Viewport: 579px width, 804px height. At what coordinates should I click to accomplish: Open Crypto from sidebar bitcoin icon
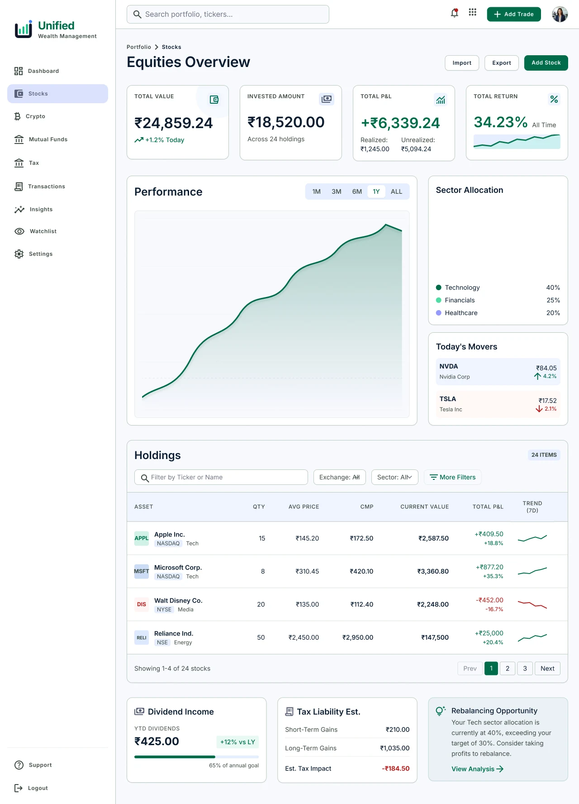click(x=18, y=116)
